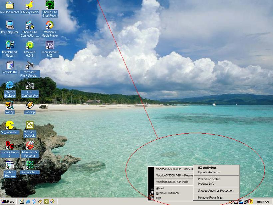Choose Remove From Tray menu entry
The width and height of the screenshot is (273, 205).
(210, 198)
